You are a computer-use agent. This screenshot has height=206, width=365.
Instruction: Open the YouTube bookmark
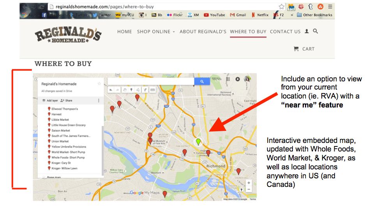214,15
